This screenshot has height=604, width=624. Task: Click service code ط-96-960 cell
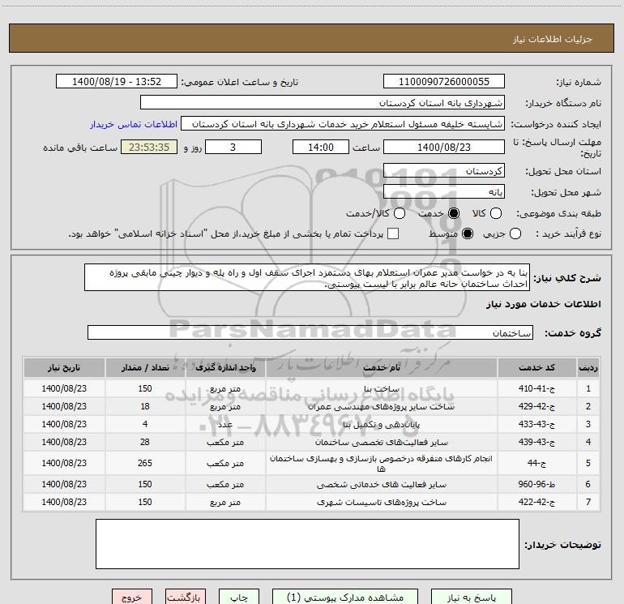point(536,484)
